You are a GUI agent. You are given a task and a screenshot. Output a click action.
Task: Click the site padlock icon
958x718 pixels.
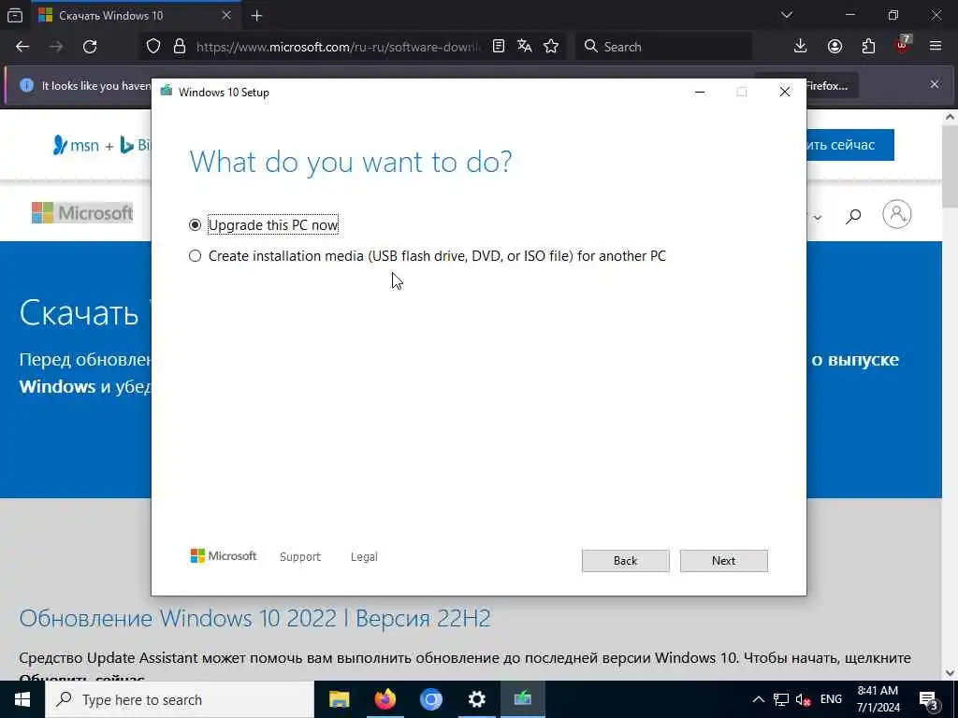pyautogui.click(x=179, y=47)
